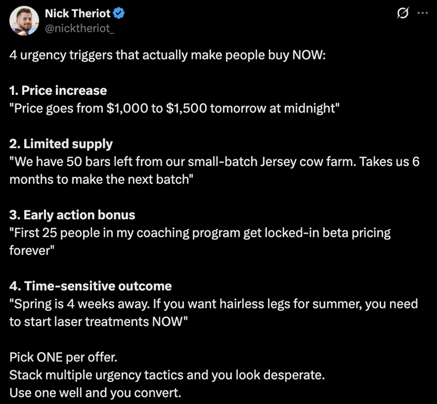Click 'months to make the next batch' line
Image resolution: width=437 pixels, height=404 pixels.
pyautogui.click(x=101, y=180)
